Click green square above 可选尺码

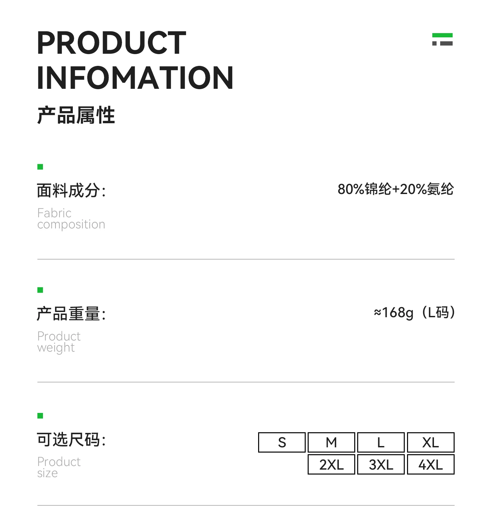40,416
